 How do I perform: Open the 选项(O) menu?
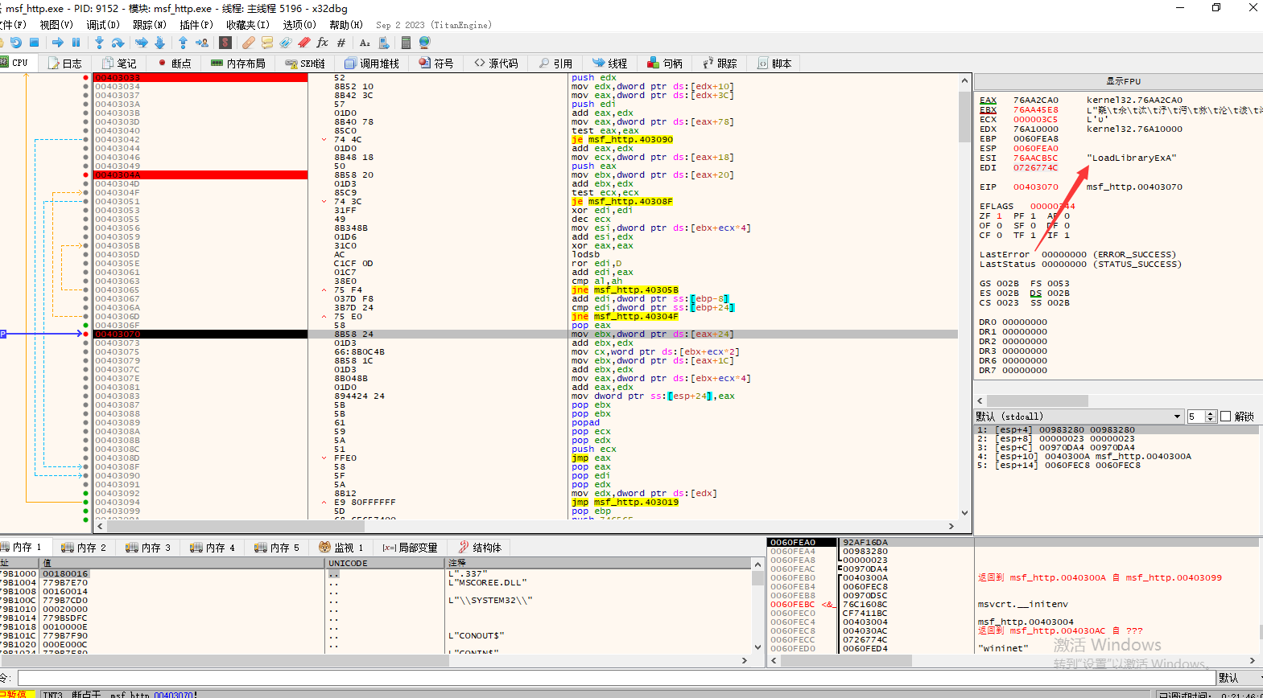pyautogui.click(x=299, y=25)
